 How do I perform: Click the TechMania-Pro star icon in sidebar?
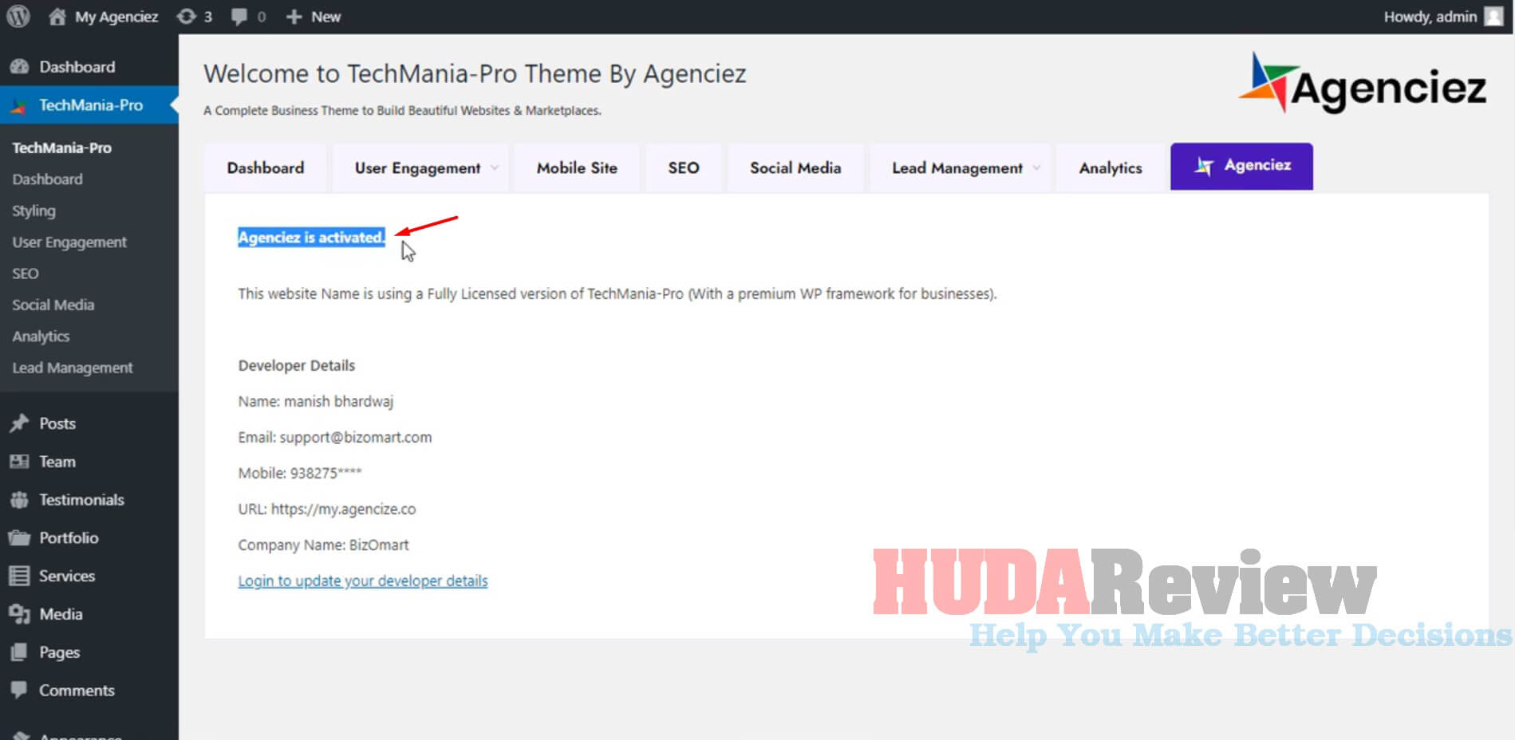coord(19,105)
